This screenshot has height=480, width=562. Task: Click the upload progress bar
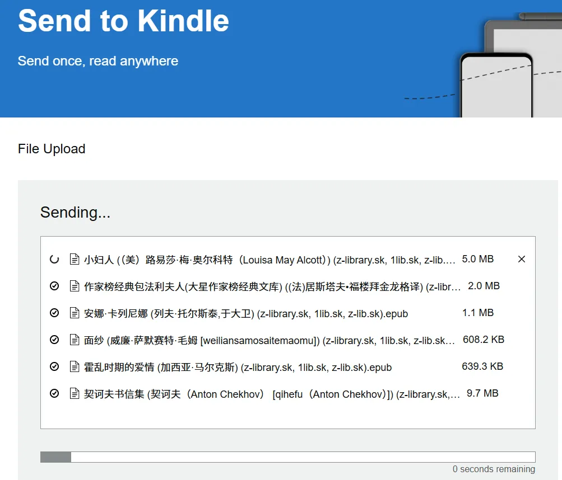(288, 457)
